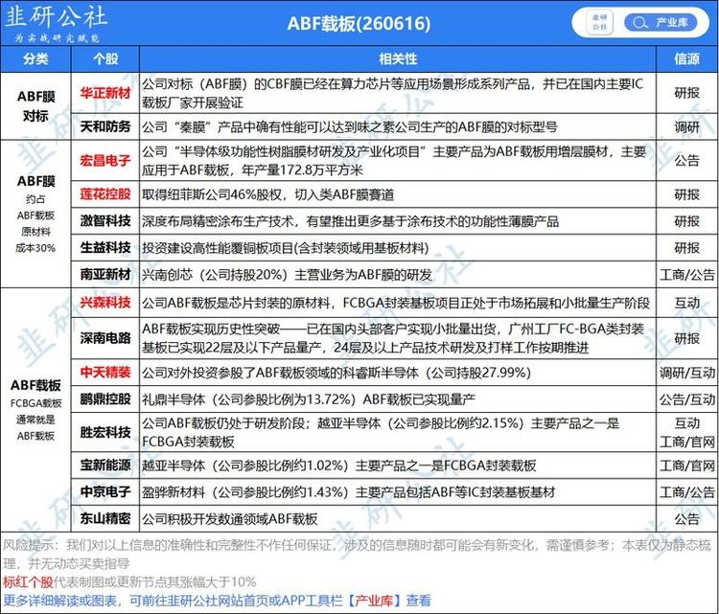This screenshot has width=719, height=614.
Task: Click 东山精密 description on 数通领域ABF载板
Action: [x=229, y=519]
